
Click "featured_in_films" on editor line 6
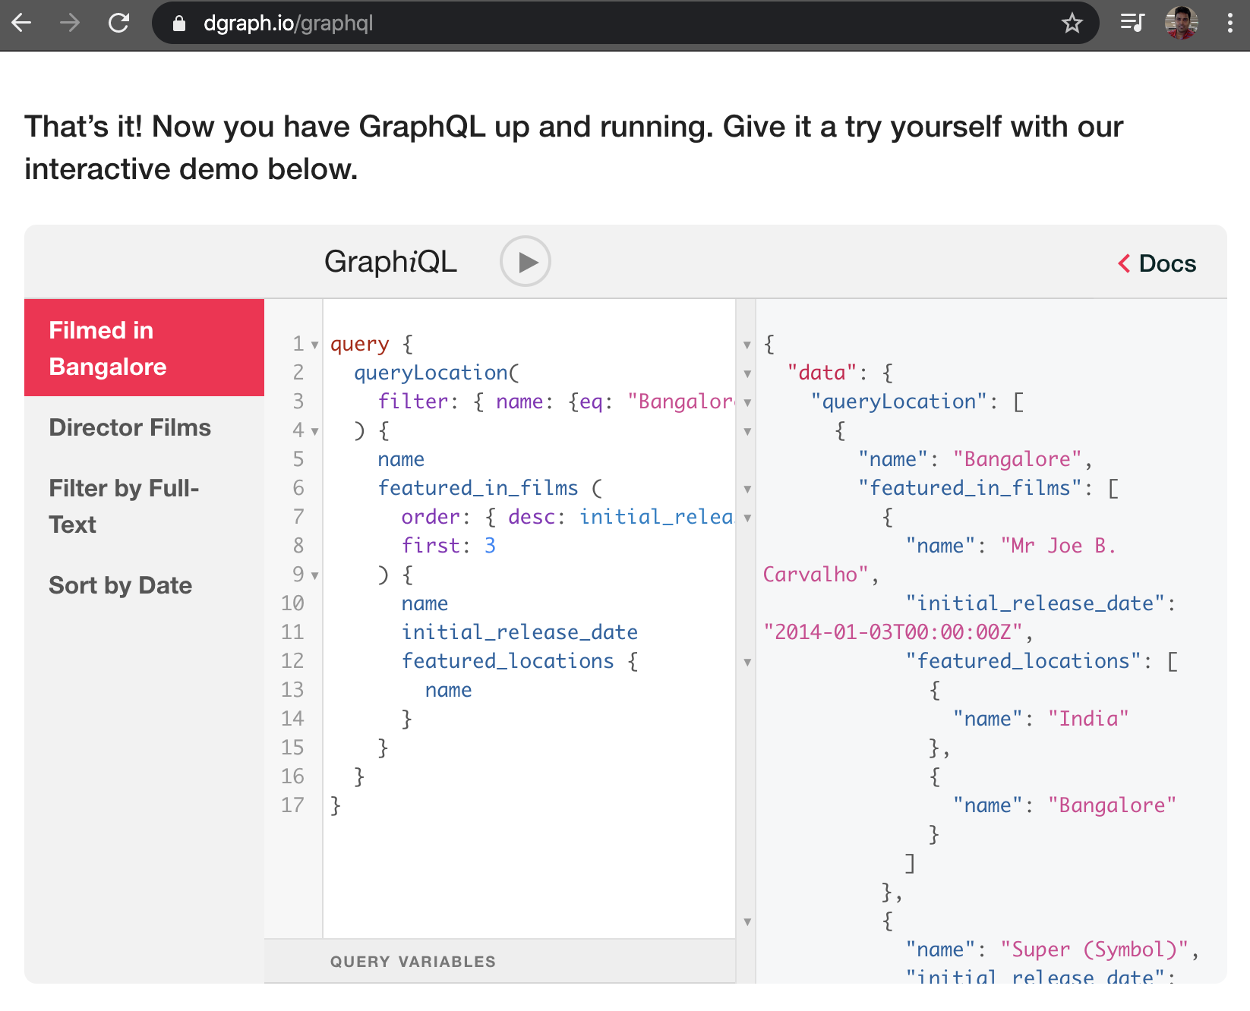coord(478,488)
